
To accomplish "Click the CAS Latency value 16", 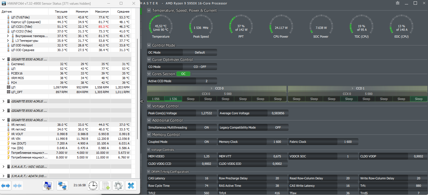I will [207, 178].
